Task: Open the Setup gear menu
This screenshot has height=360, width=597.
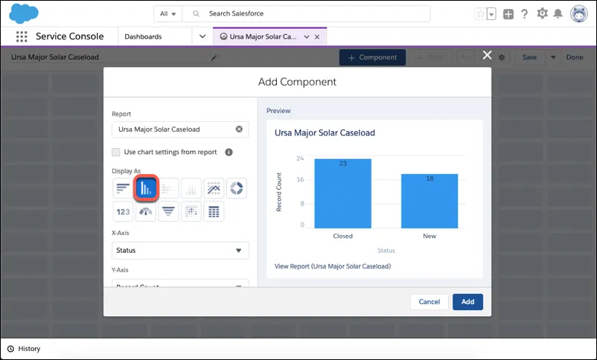Action: click(542, 13)
